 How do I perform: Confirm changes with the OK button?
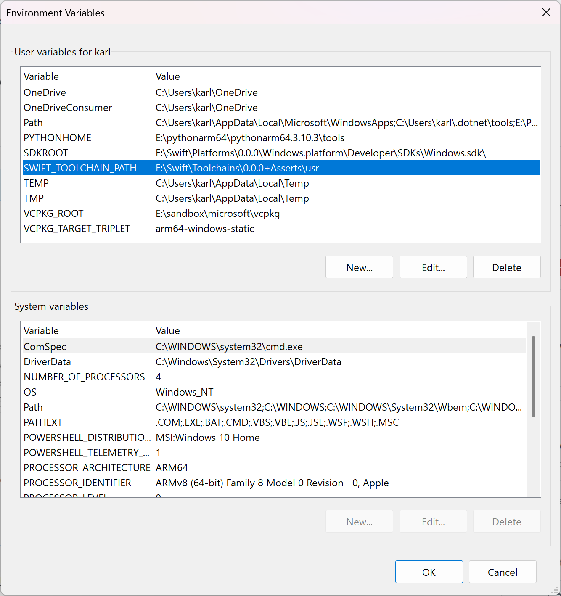(429, 572)
